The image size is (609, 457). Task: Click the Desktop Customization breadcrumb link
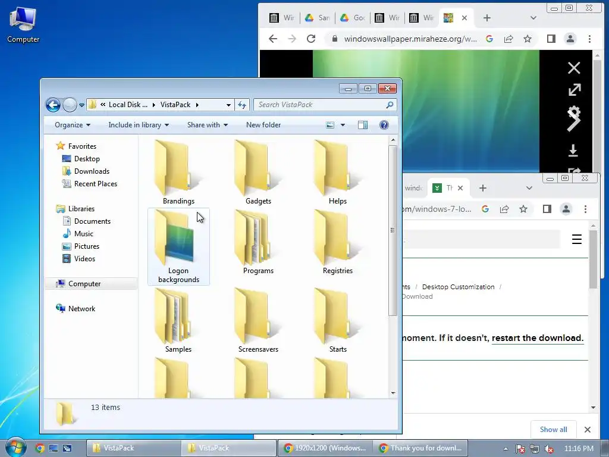459,287
